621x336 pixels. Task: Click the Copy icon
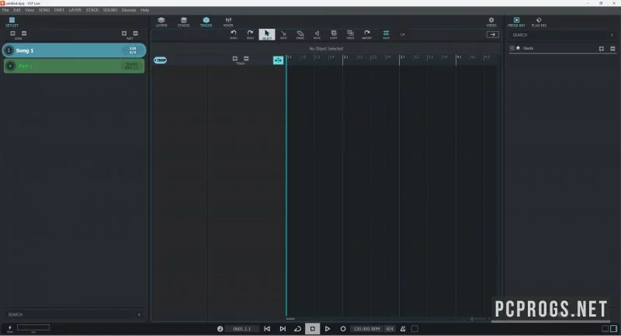pyautogui.click(x=334, y=34)
